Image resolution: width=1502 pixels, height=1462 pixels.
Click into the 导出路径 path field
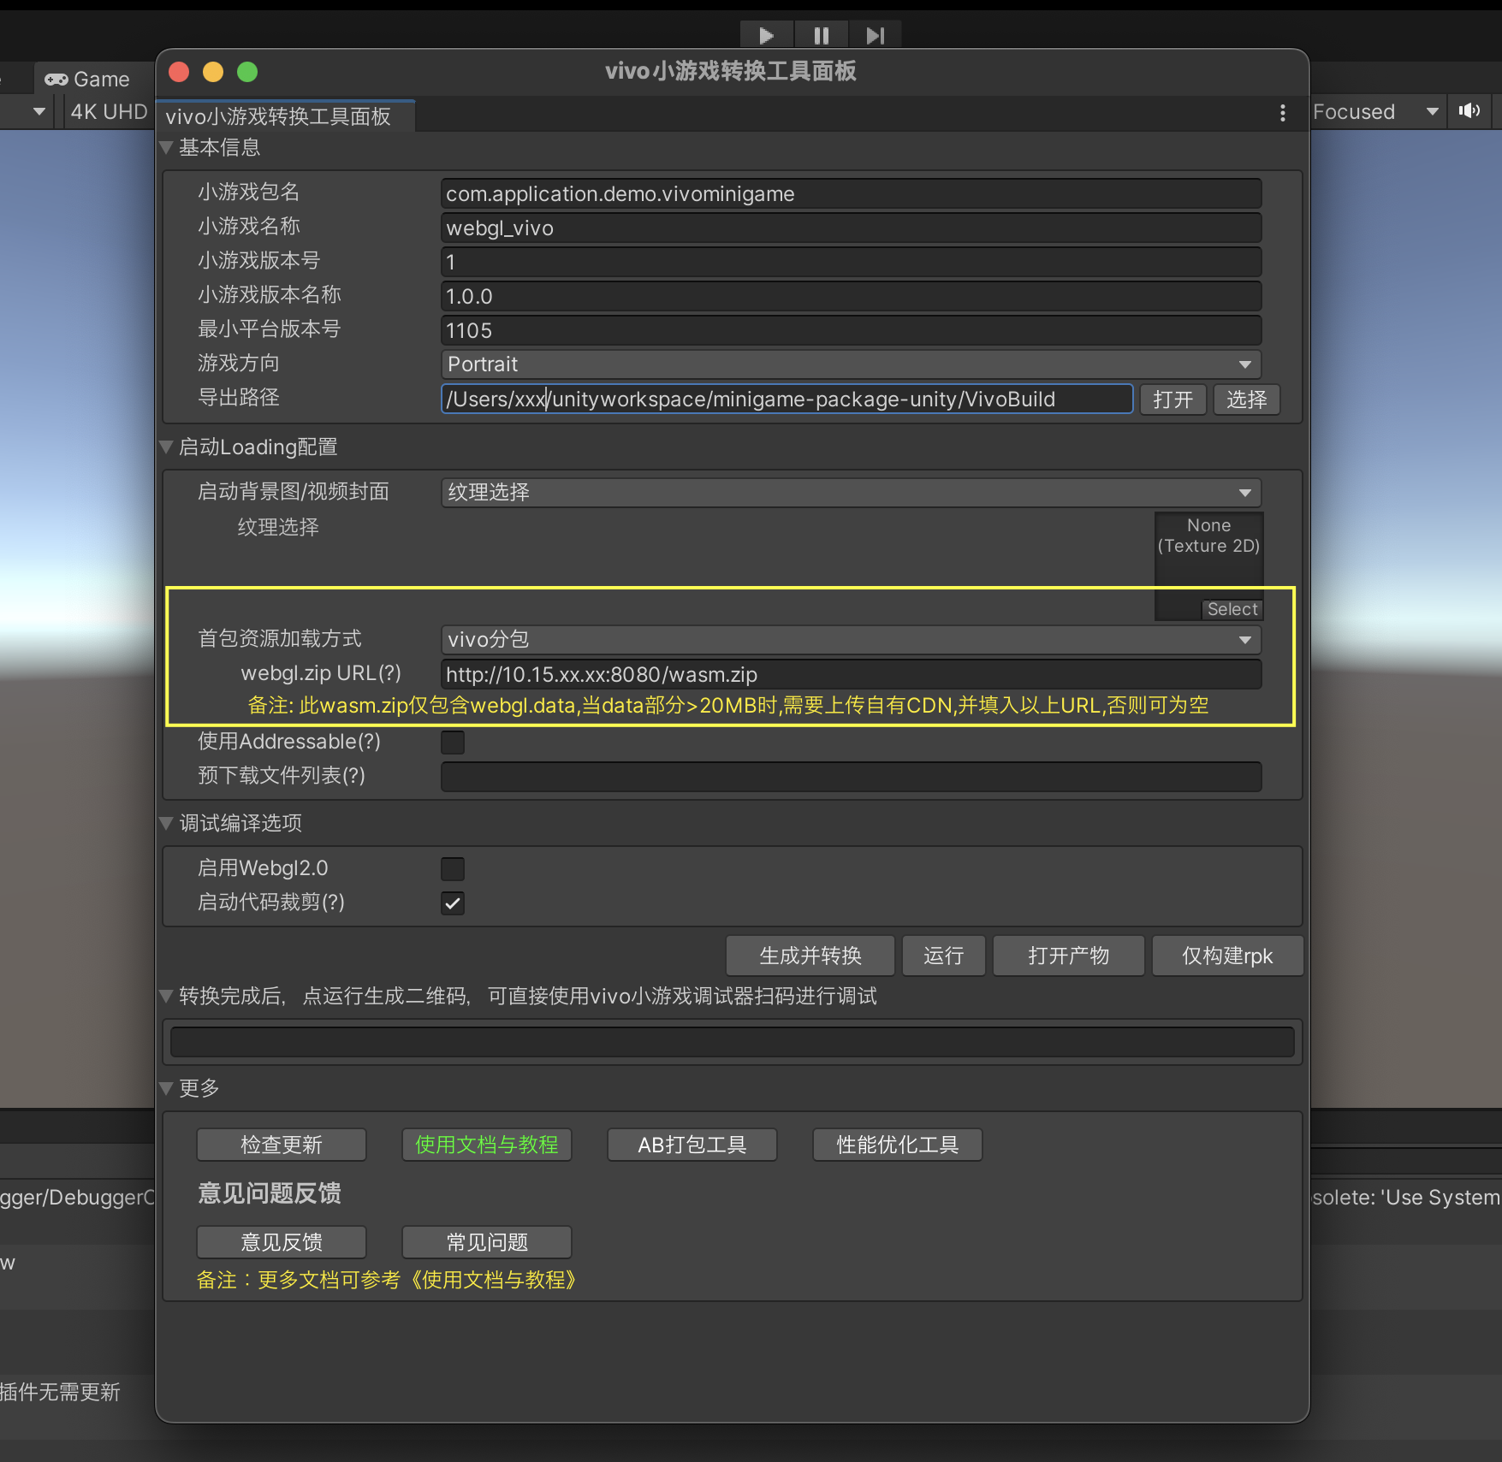click(787, 399)
